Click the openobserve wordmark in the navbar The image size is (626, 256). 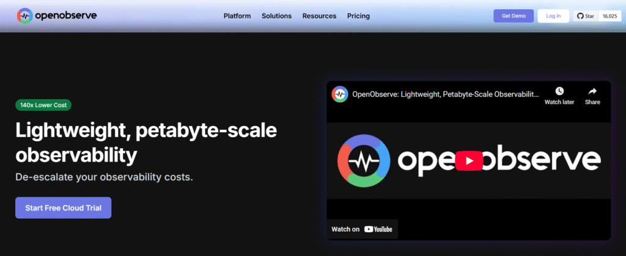click(x=65, y=15)
